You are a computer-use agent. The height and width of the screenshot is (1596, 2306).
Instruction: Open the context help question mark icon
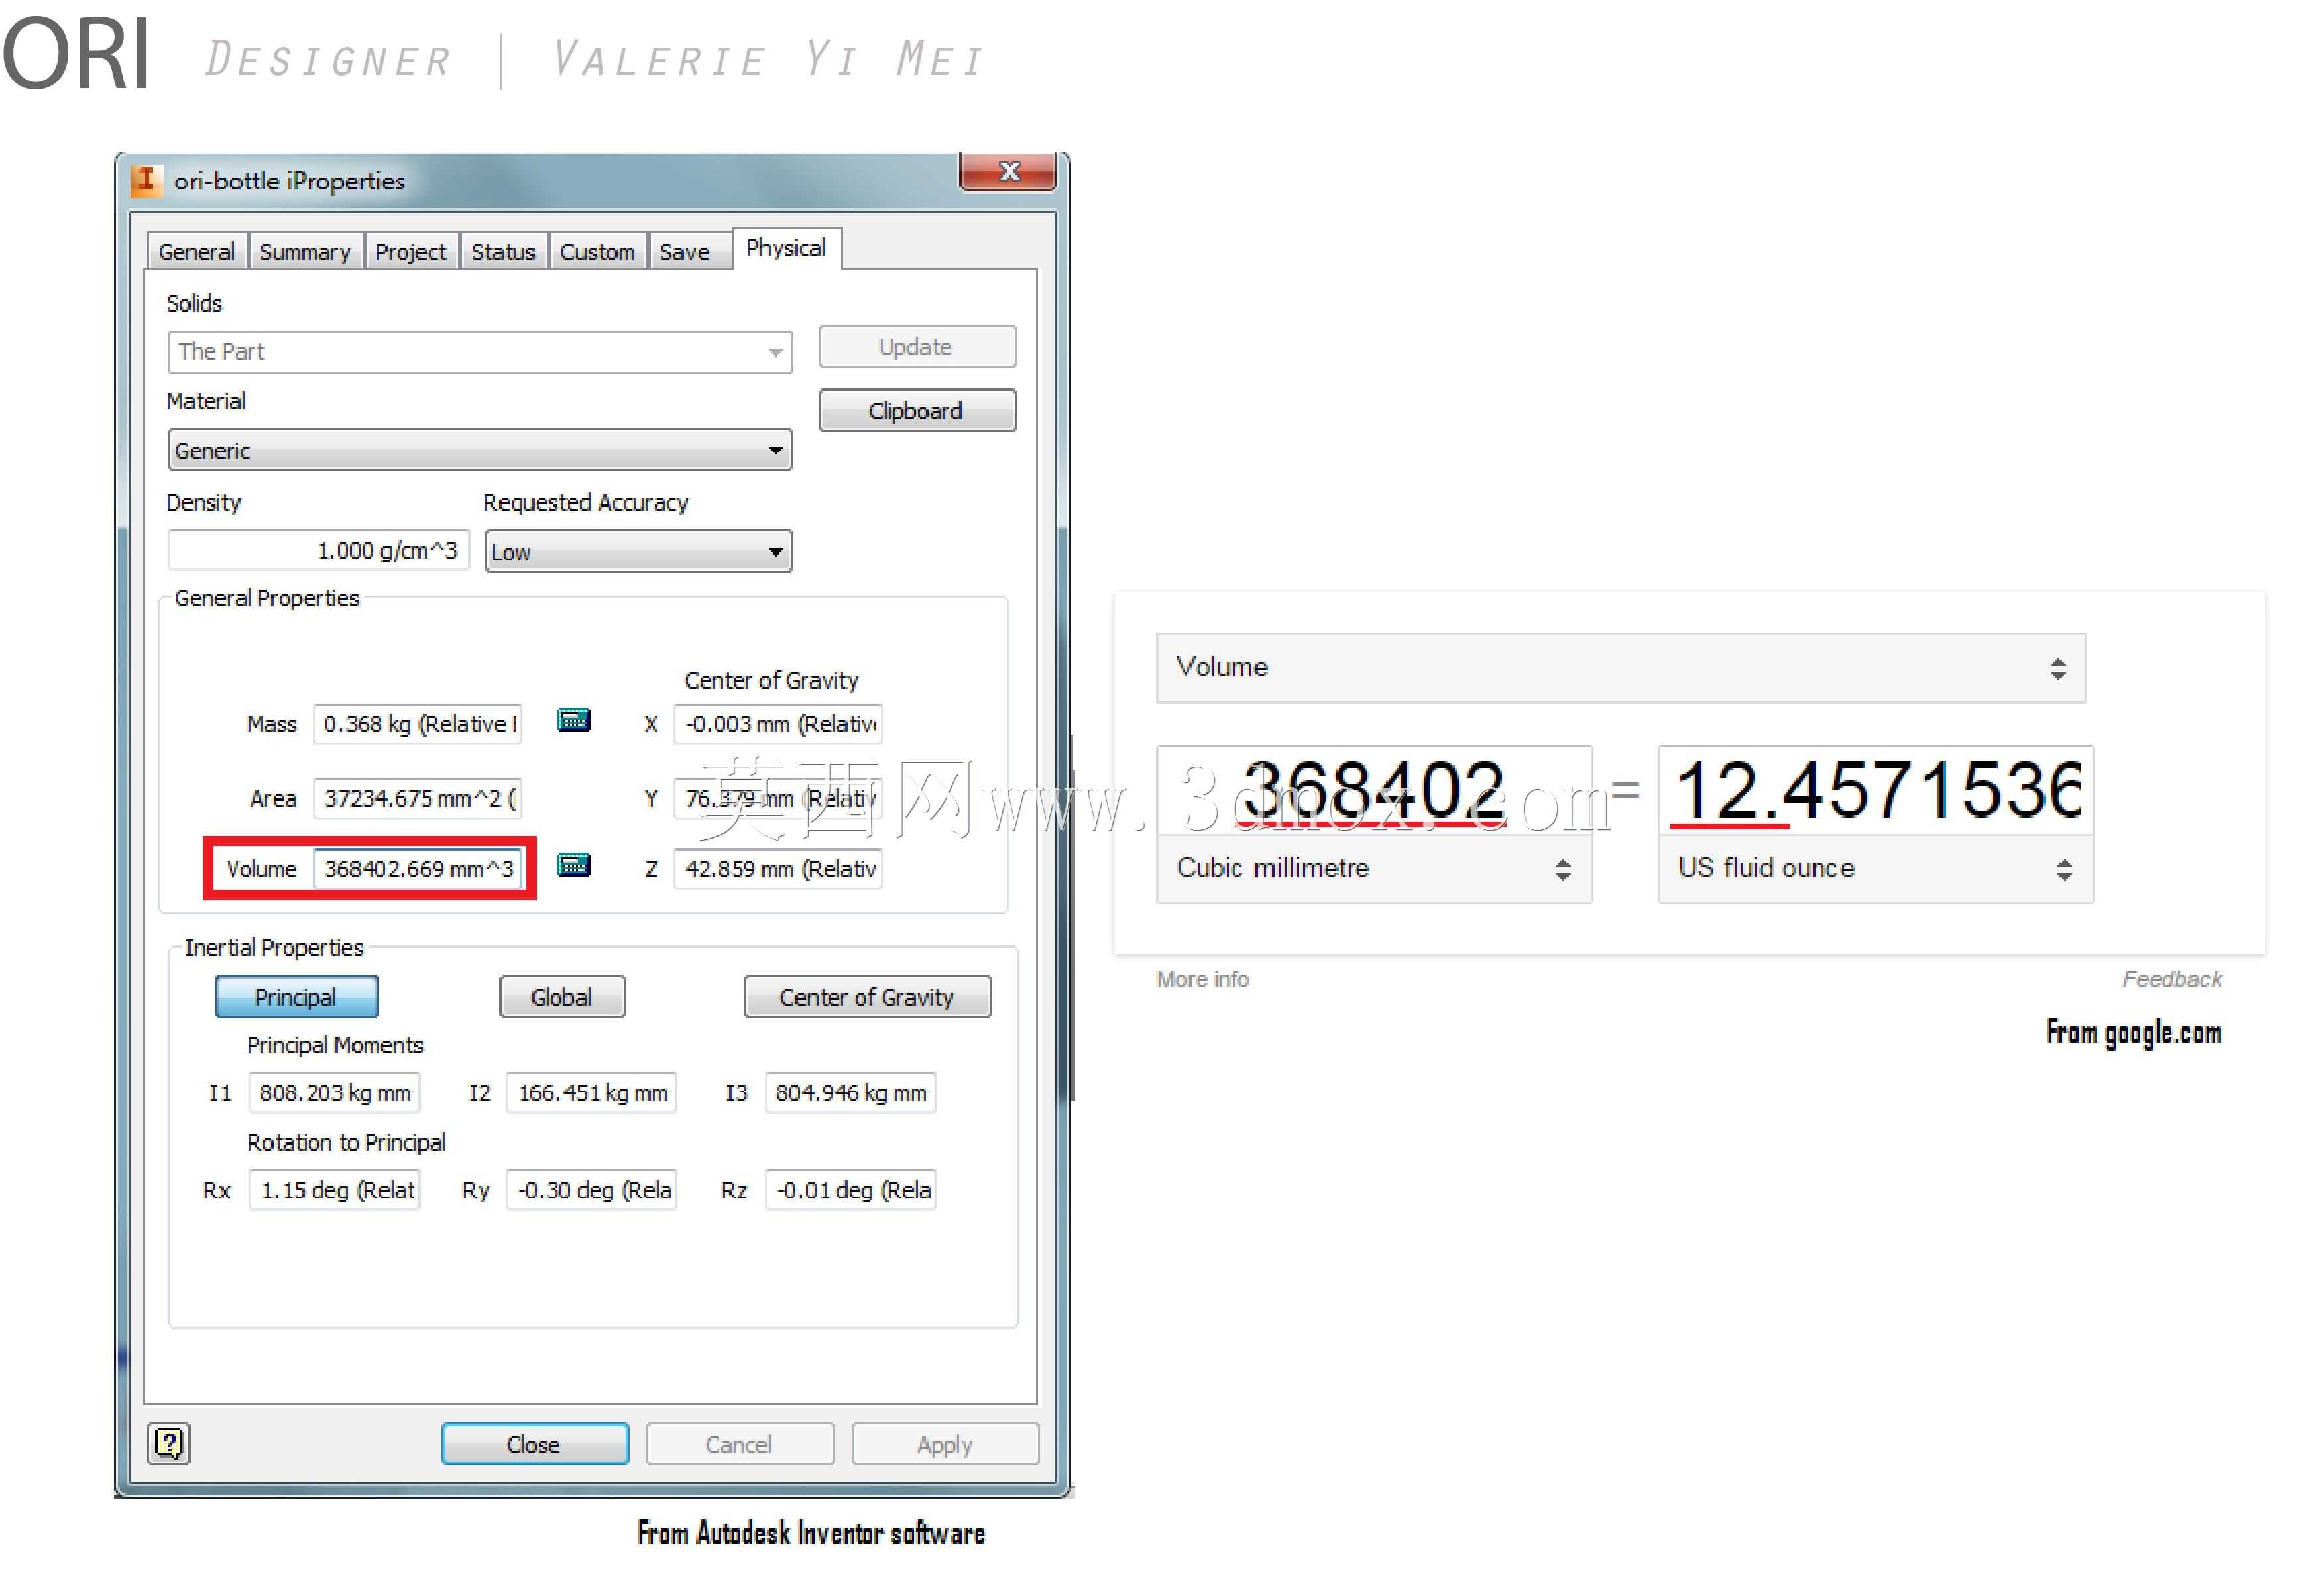[169, 1443]
